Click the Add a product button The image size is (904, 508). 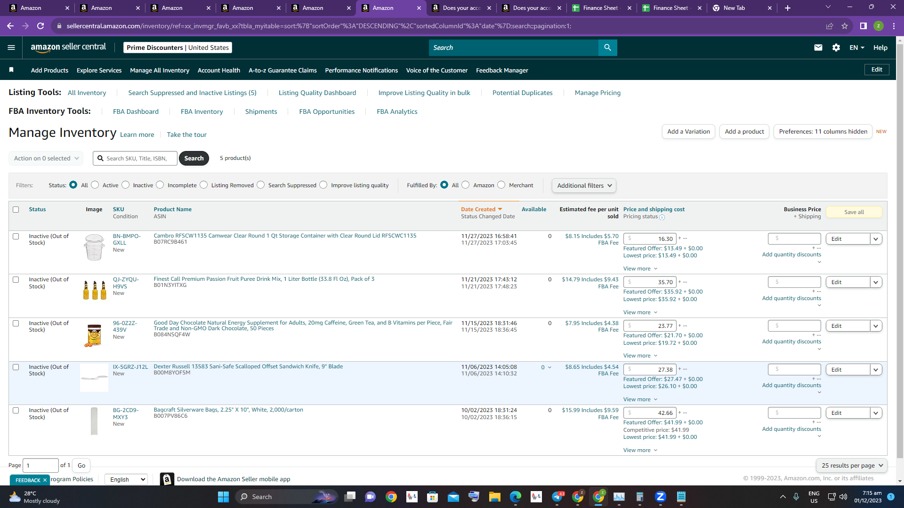point(744,132)
